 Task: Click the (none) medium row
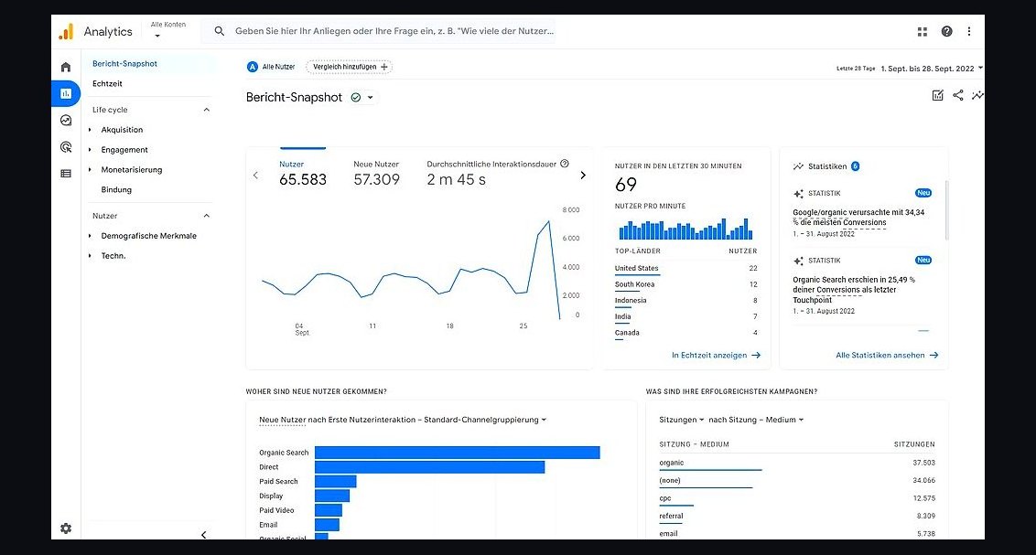coord(797,481)
